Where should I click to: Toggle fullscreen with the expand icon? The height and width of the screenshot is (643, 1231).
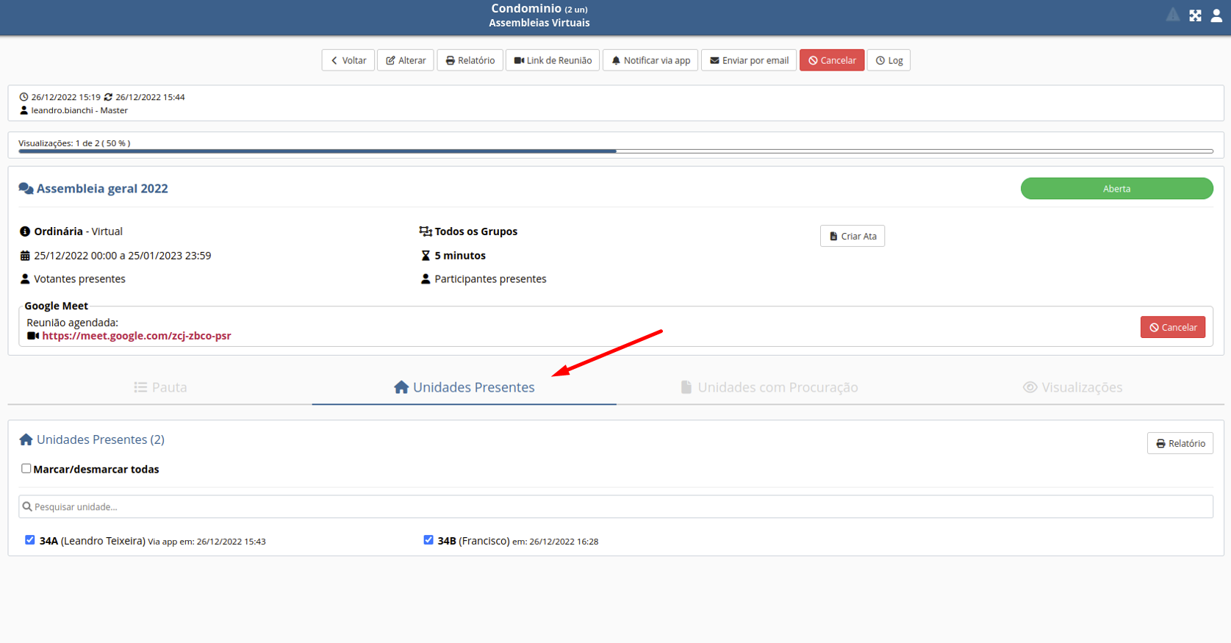(1195, 15)
